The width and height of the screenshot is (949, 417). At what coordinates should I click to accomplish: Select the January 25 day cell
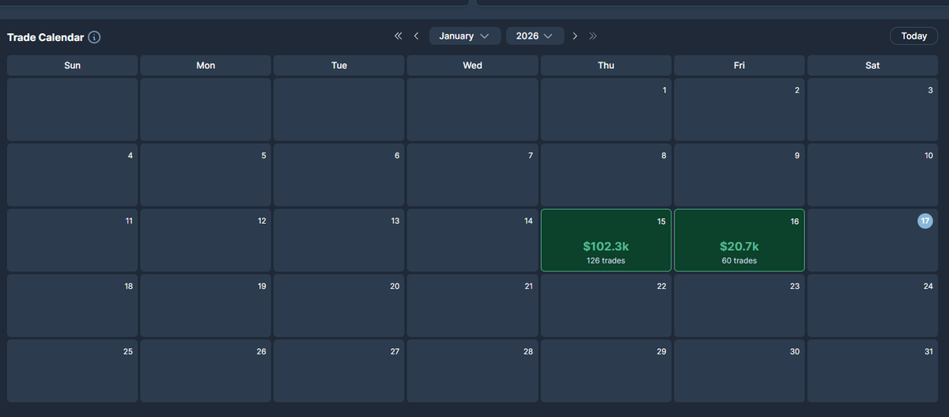tap(72, 371)
